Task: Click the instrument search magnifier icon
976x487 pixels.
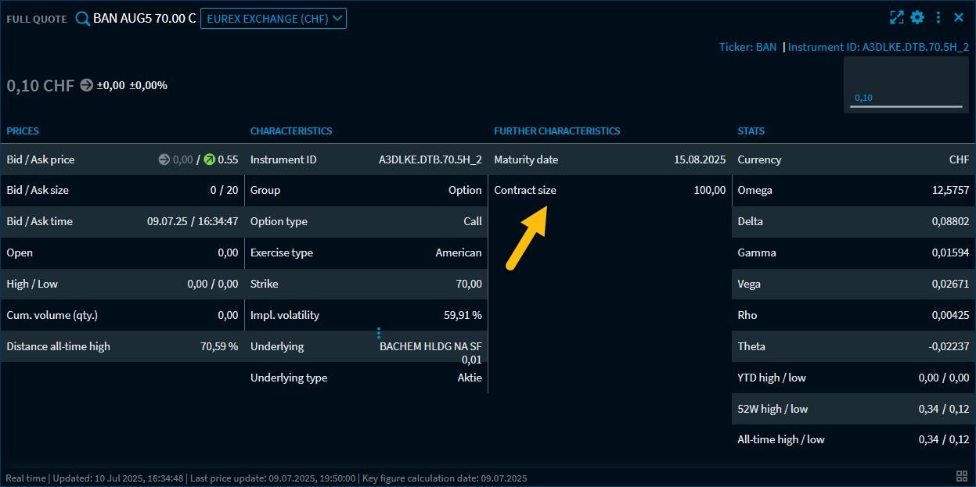Action: pyautogui.click(x=82, y=19)
